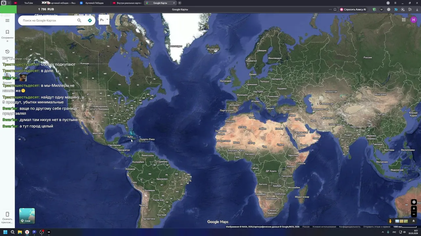Image resolution: width=421 pixels, height=236 pixels.
Task: Click the Get the app phone icon
Action: [7, 214]
